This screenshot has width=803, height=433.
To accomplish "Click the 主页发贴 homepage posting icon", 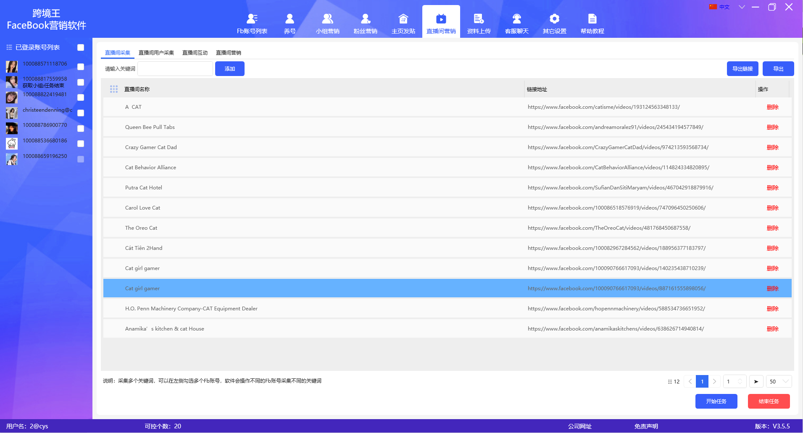I will (x=403, y=19).
